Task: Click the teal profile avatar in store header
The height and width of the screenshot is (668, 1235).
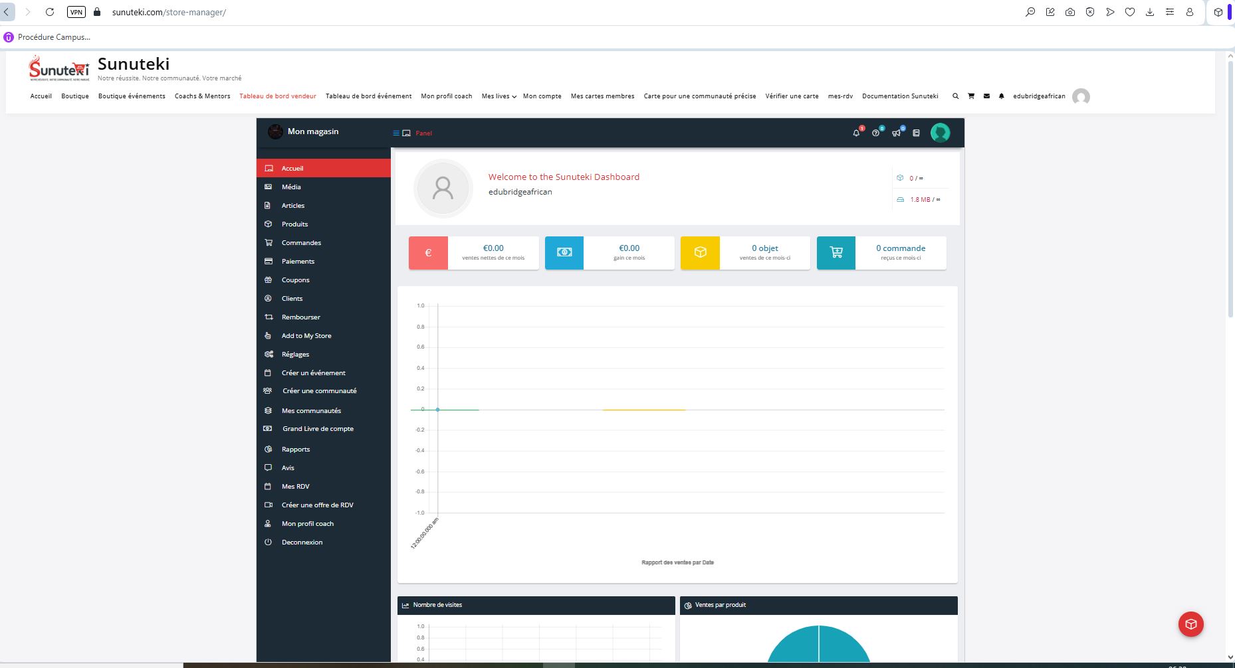Action: click(x=940, y=133)
